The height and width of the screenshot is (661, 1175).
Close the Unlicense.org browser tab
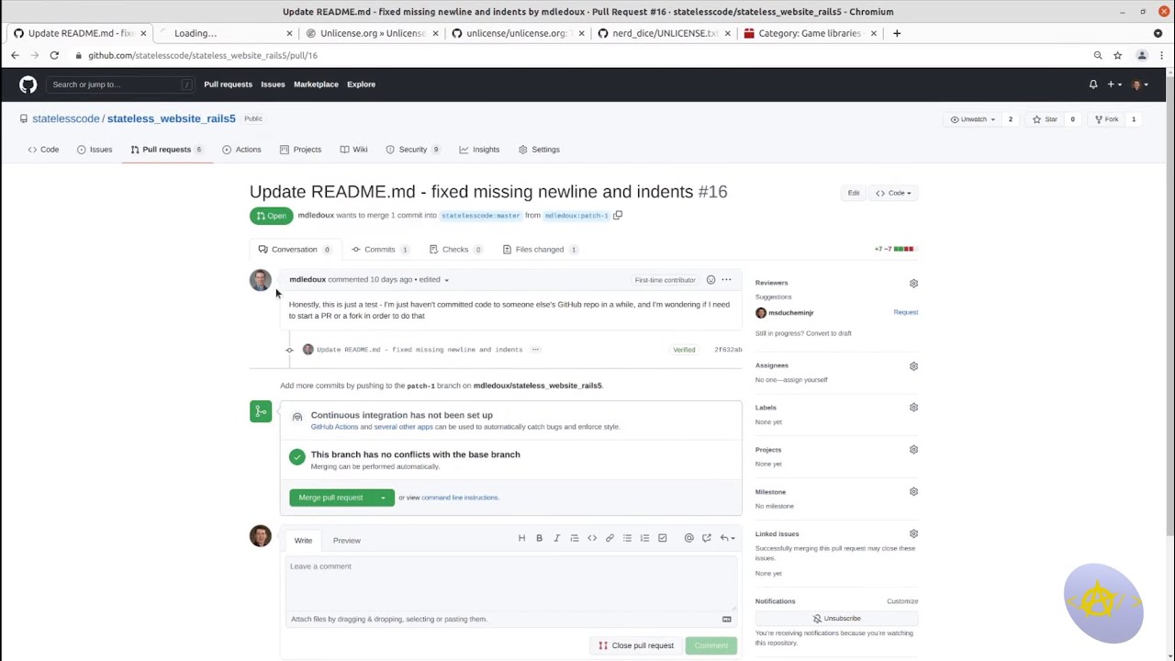(435, 33)
